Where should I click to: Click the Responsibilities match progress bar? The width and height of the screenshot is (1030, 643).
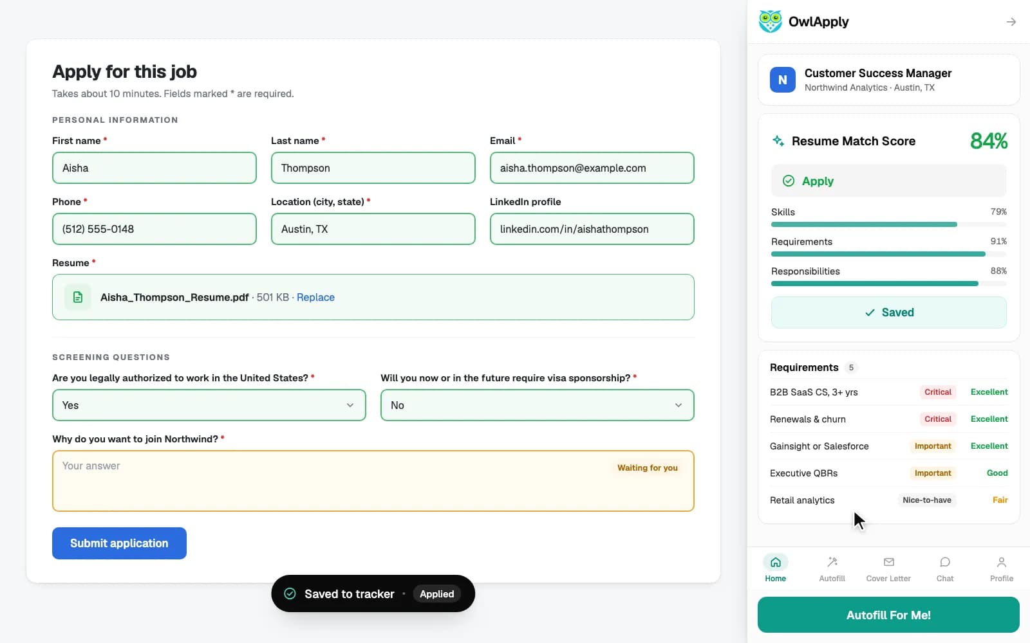(x=889, y=284)
